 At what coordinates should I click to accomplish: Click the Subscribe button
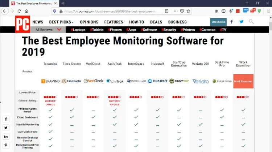click(218, 22)
